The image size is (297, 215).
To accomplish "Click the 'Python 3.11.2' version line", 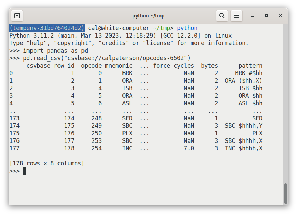I will coord(120,36).
